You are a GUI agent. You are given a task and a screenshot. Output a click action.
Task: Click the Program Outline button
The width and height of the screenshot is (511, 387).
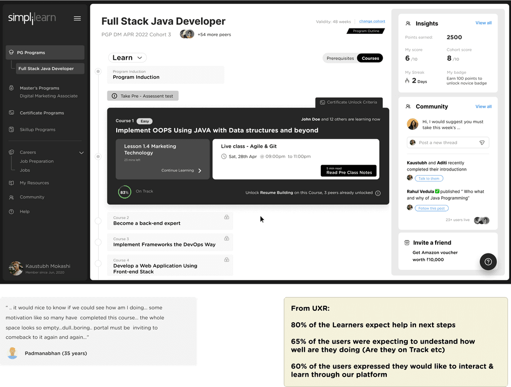pyautogui.click(x=366, y=31)
